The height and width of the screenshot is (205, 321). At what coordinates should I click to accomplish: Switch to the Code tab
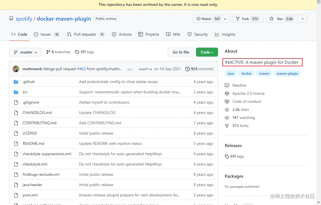click(x=19, y=34)
